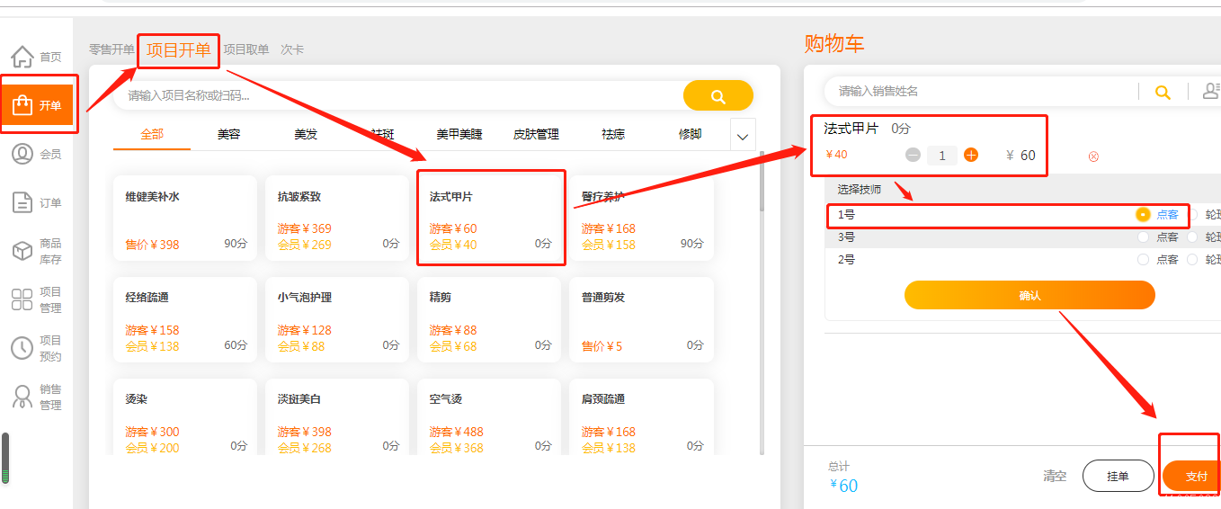Select 点客 radio for technician 2号
Screen dimensions: 1221x509
[1143, 259]
